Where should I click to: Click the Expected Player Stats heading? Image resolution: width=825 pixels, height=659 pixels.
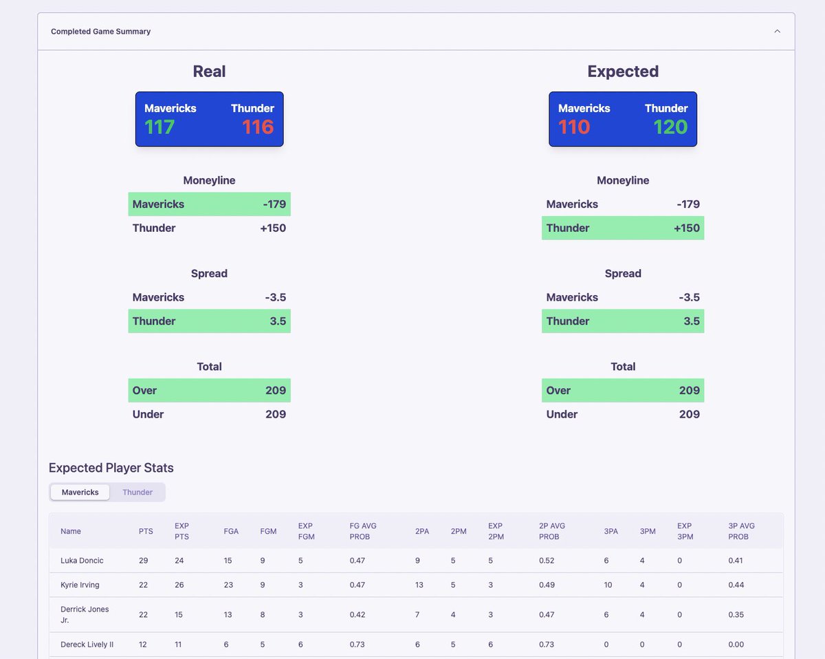[111, 468]
